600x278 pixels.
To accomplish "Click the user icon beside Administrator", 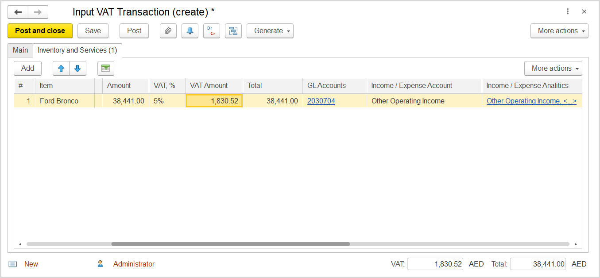I will [100, 264].
